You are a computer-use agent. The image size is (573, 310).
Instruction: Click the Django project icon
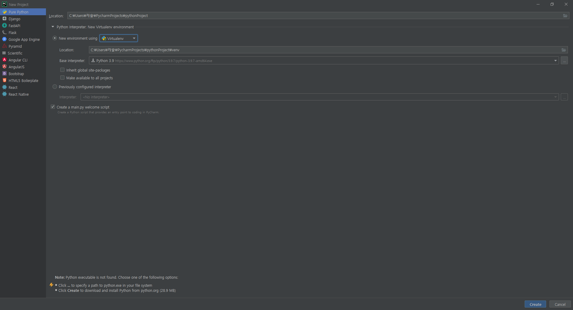pyautogui.click(x=4, y=19)
